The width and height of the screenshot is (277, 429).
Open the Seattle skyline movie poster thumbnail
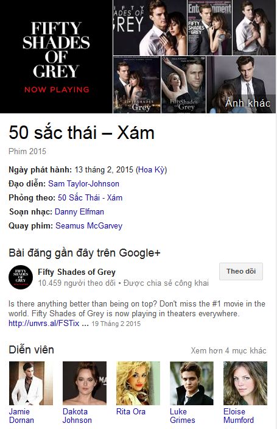pyautogui.click(x=137, y=85)
